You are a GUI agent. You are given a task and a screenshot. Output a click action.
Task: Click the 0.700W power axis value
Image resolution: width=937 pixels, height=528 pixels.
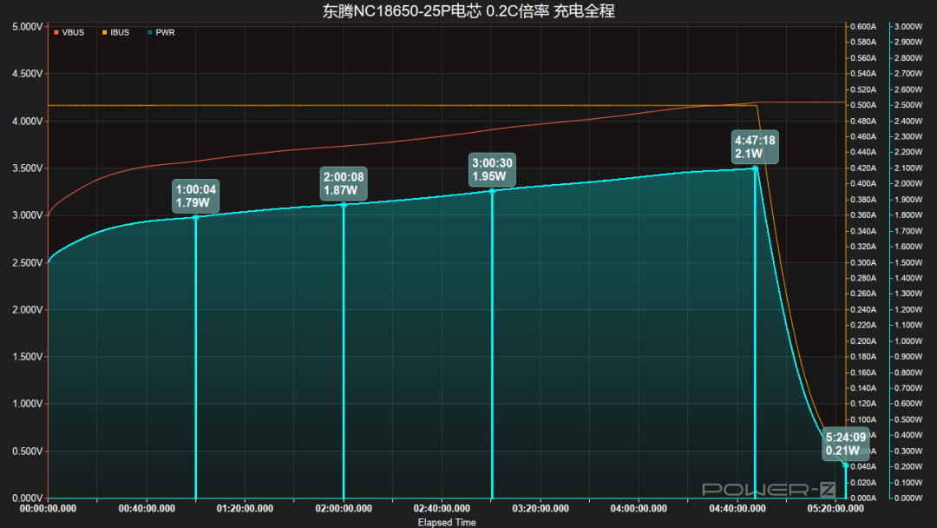[908, 388]
